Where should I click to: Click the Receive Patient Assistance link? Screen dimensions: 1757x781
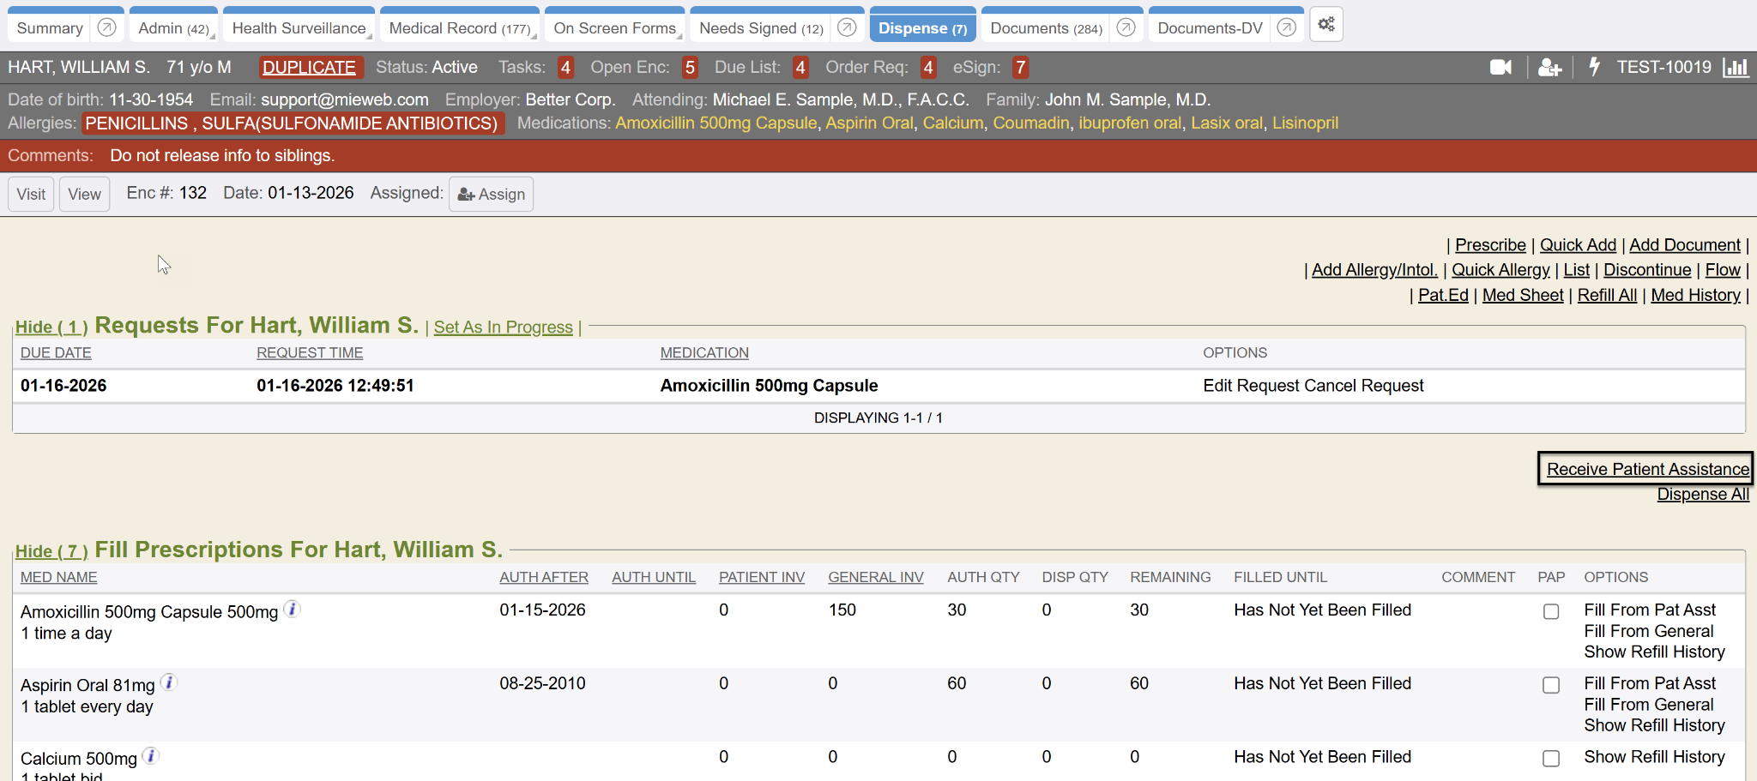(1647, 469)
